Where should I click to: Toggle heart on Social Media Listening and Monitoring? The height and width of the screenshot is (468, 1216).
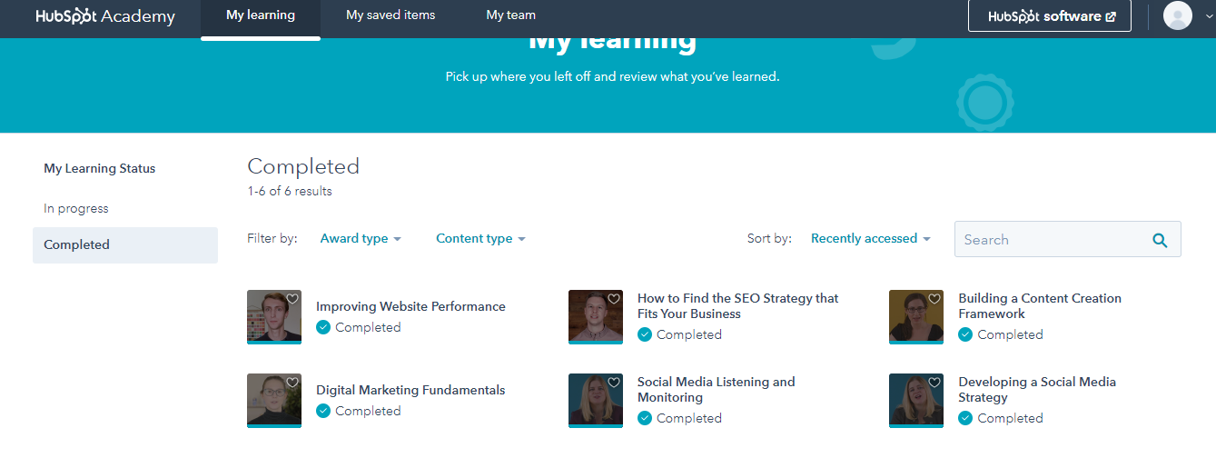[x=614, y=383]
